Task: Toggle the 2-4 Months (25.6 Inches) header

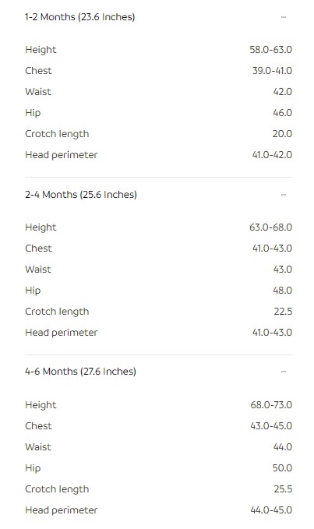Action: [158, 195]
